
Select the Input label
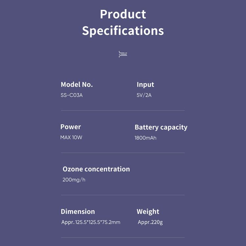click(x=145, y=85)
